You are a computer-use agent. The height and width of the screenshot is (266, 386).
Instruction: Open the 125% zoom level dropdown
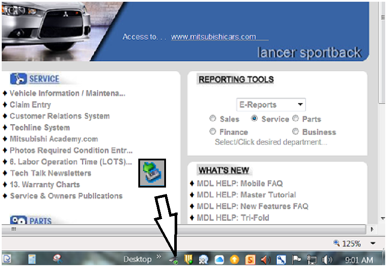pos(373,244)
